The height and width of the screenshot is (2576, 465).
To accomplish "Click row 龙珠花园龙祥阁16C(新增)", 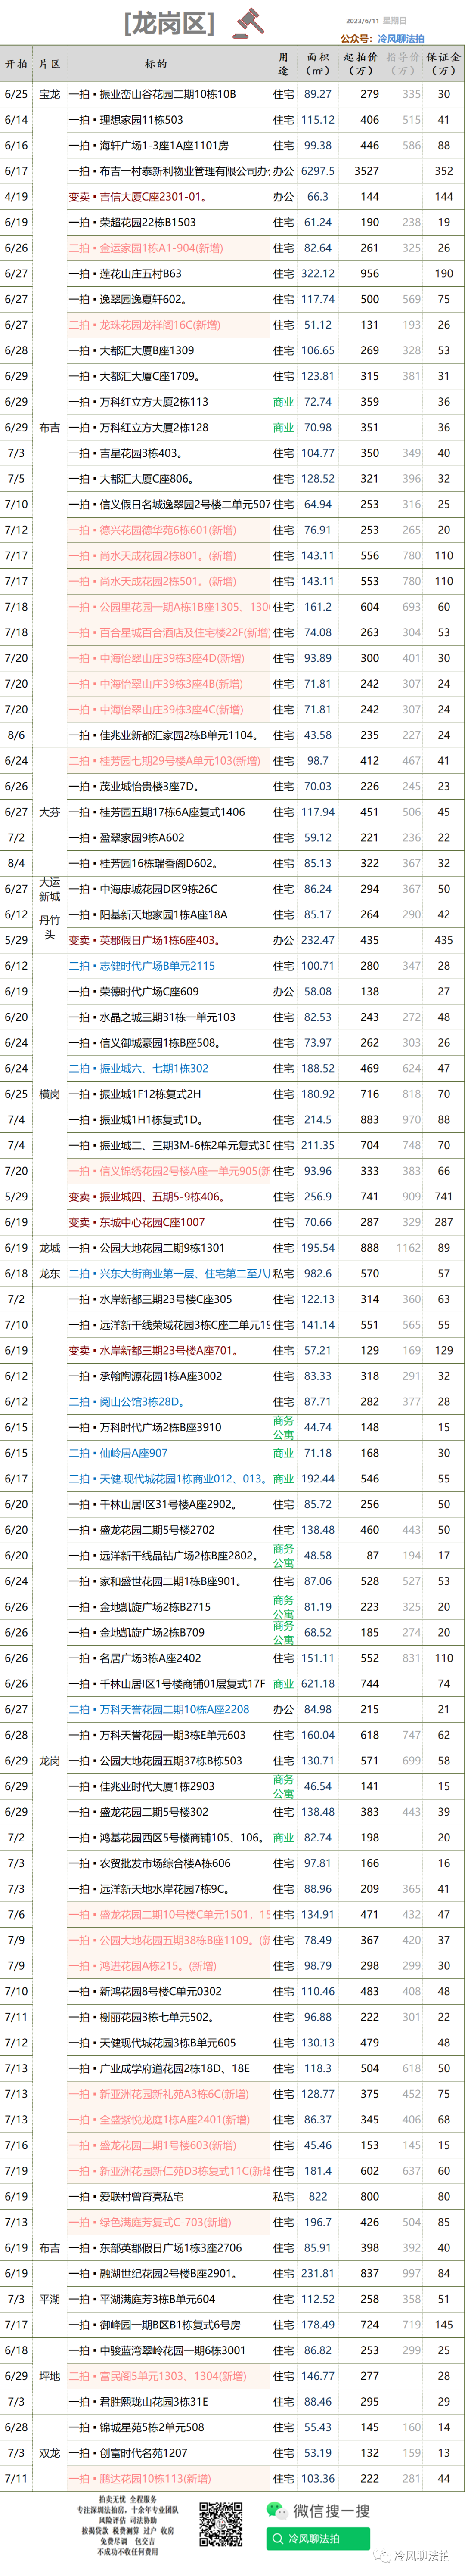I will [232, 325].
